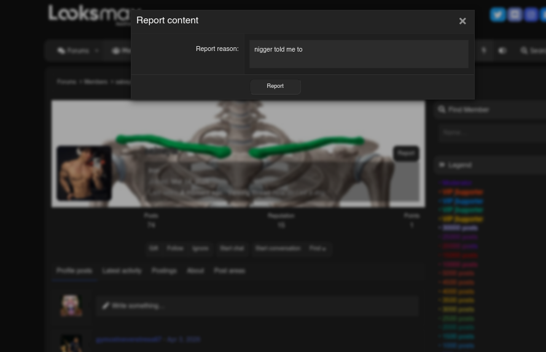Viewport: 546px width, 352px height.
Task: Close the Report content dialog
Action: pos(462,22)
